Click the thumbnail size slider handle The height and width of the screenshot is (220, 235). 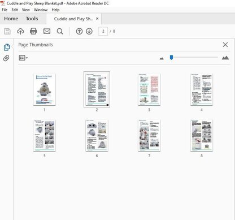pyautogui.click(x=171, y=57)
